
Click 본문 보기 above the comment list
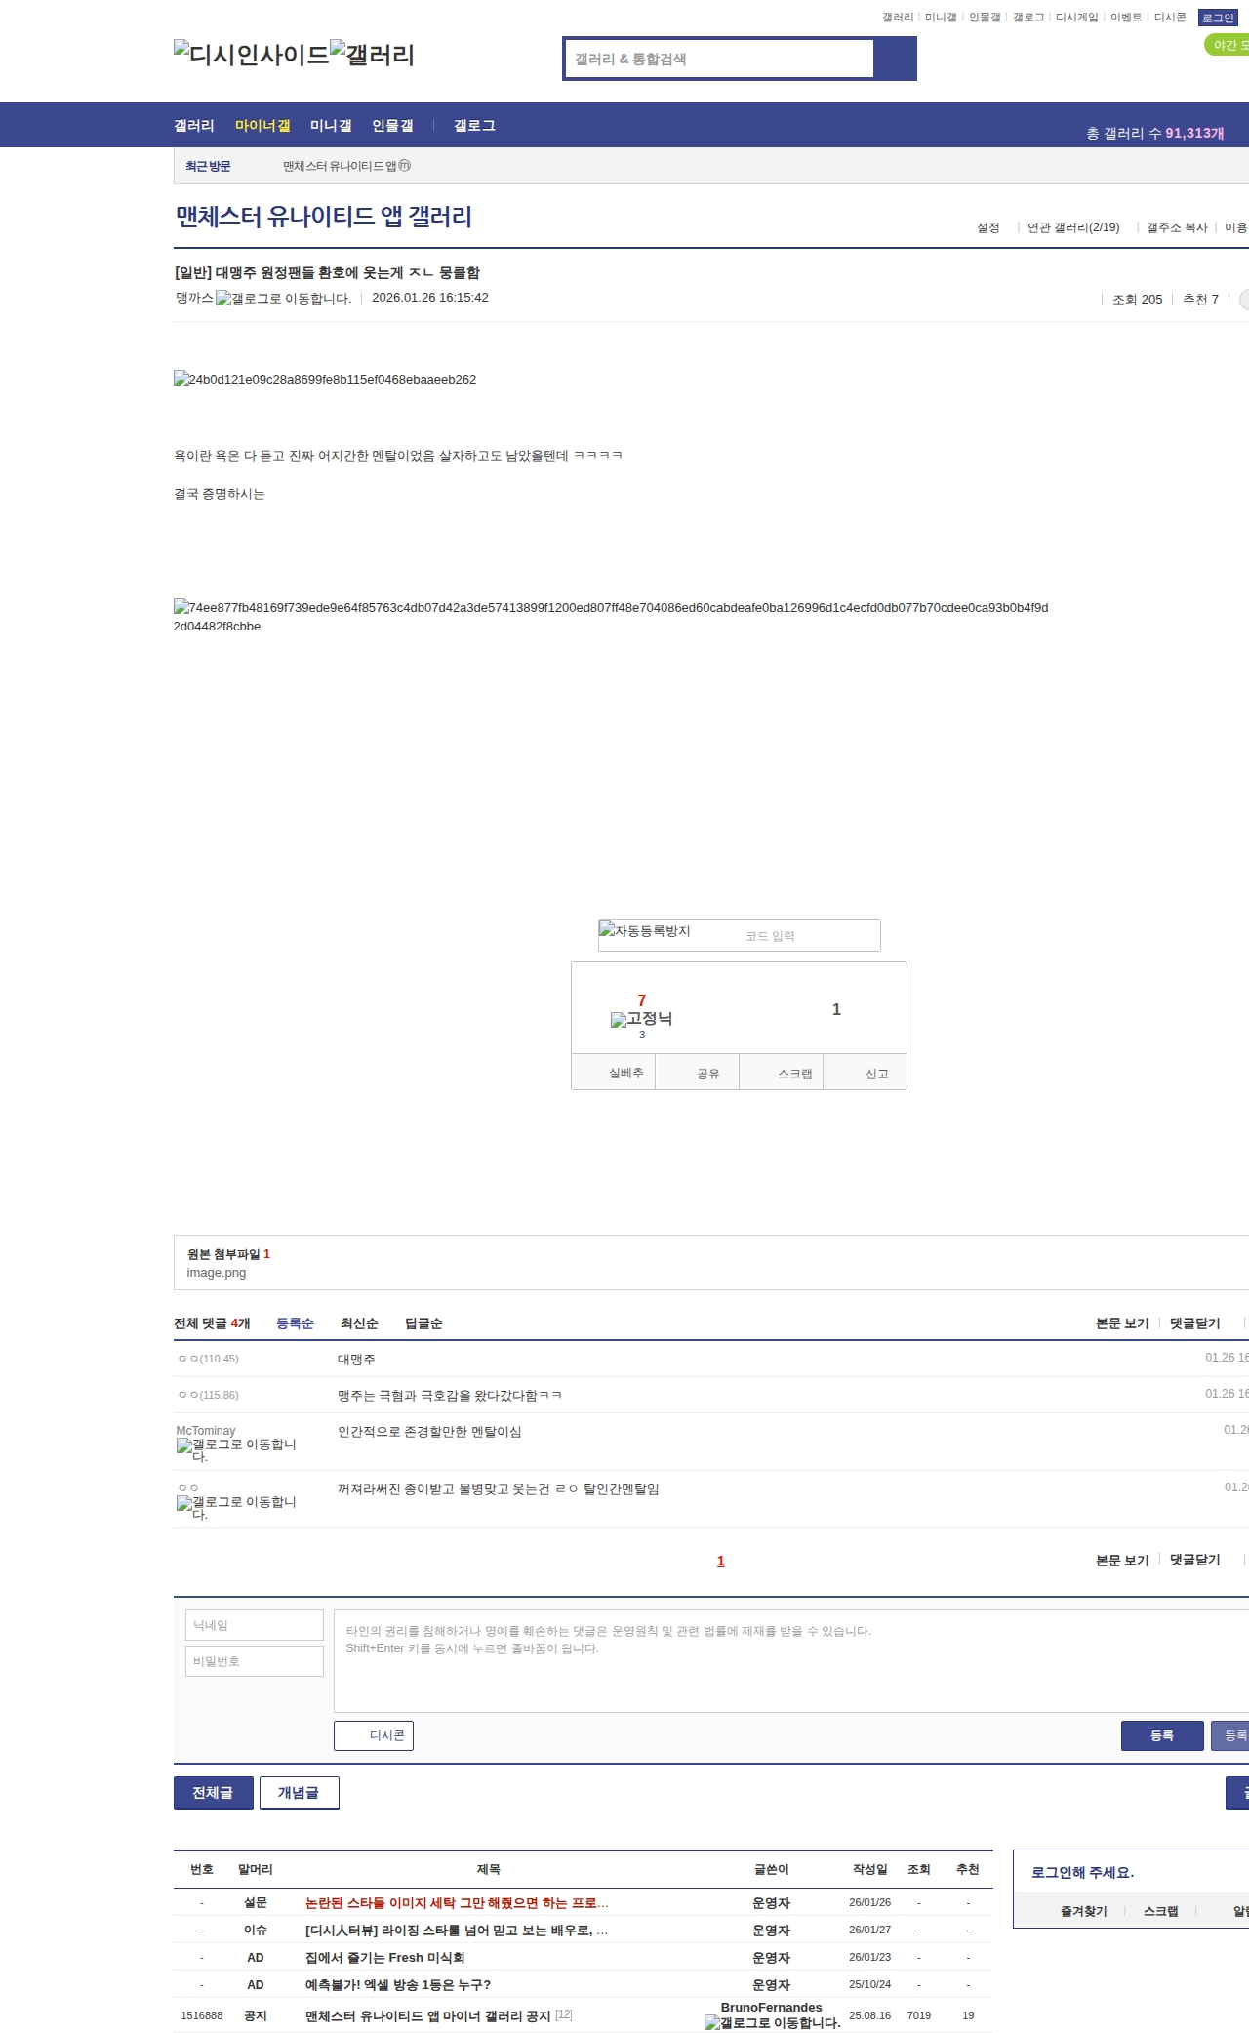click(1122, 1323)
